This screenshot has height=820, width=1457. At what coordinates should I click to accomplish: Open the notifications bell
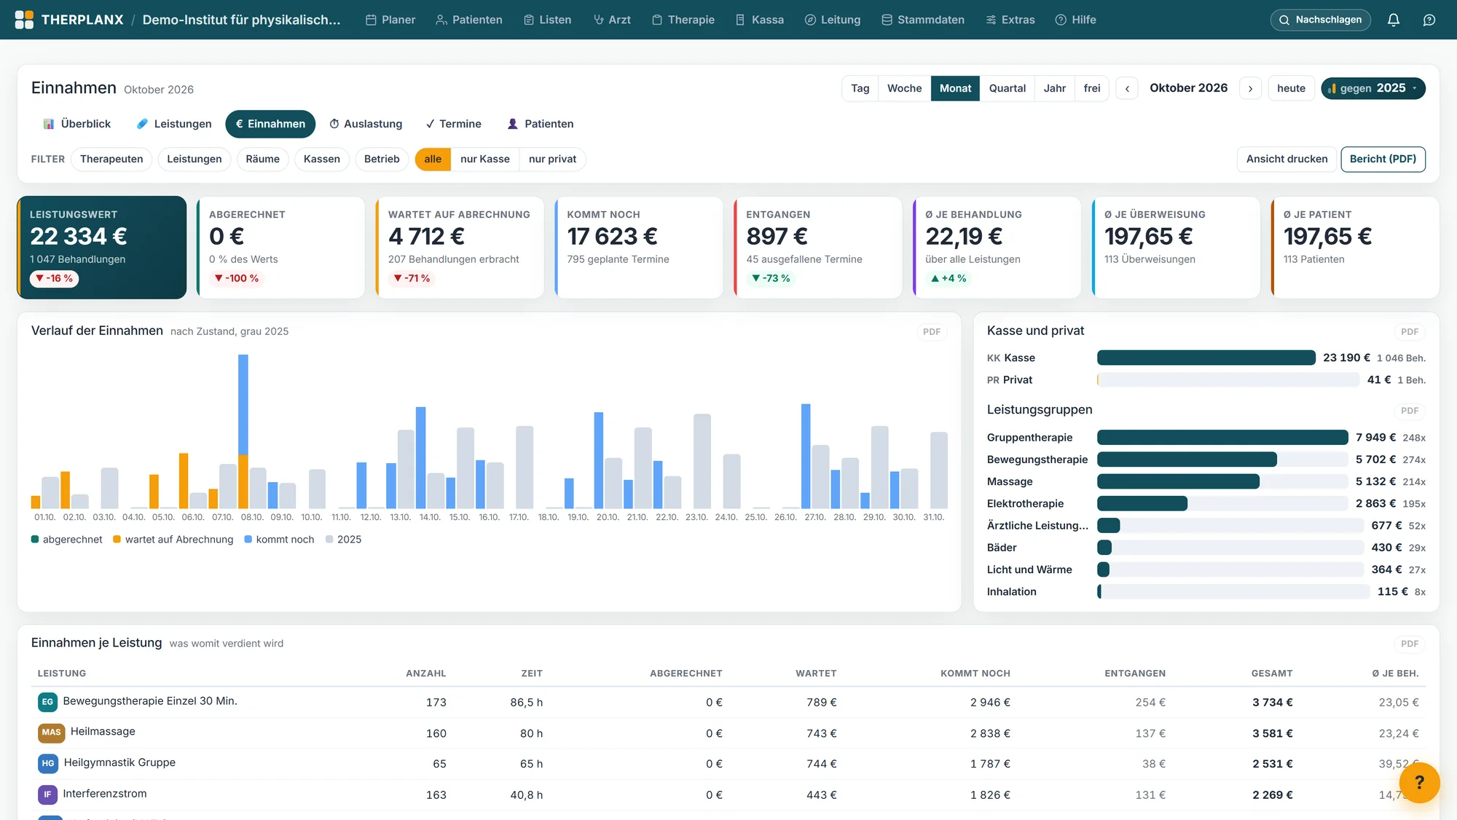point(1393,20)
